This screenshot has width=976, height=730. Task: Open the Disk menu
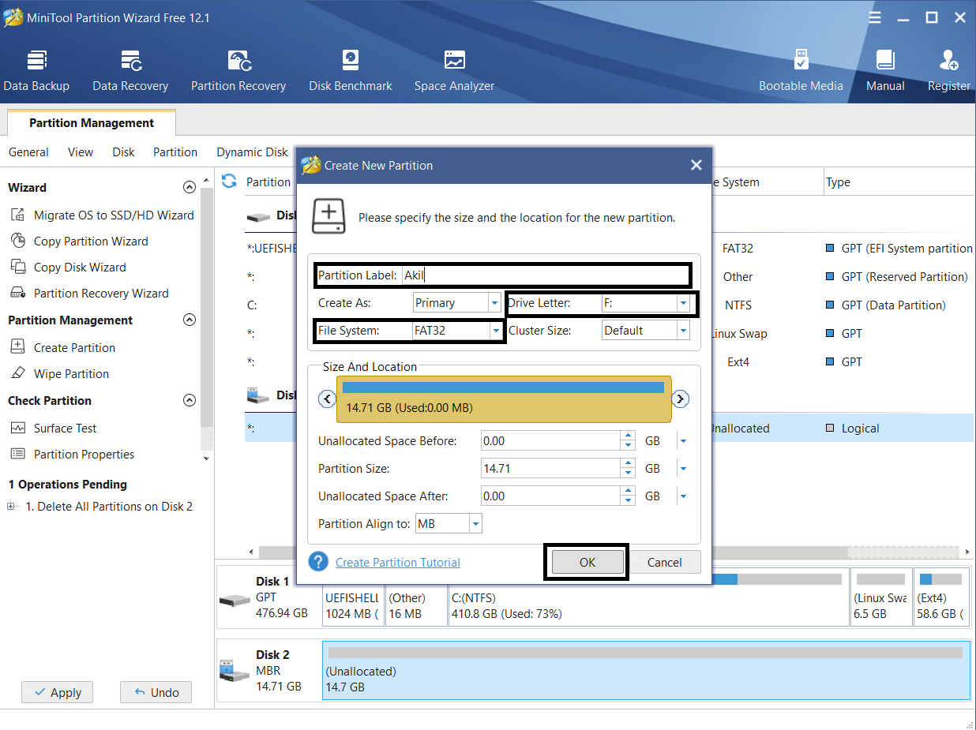pyautogui.click(x=123, y=152)
